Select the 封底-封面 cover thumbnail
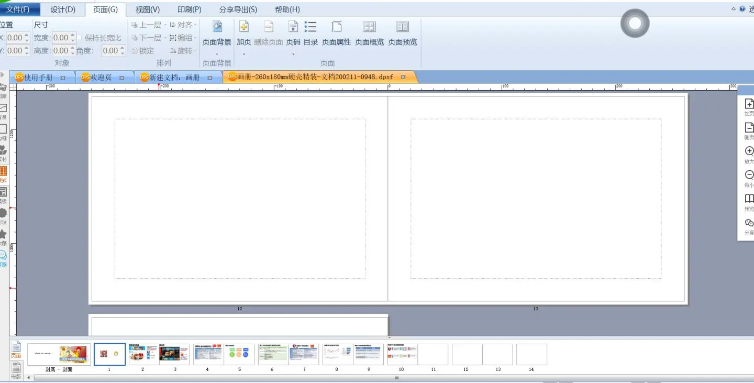The image size is (754, 383). (x=59, y=354)
